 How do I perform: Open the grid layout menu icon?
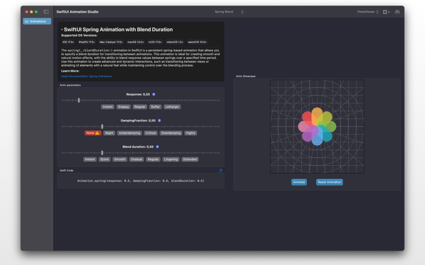click(x=386, y=12)
